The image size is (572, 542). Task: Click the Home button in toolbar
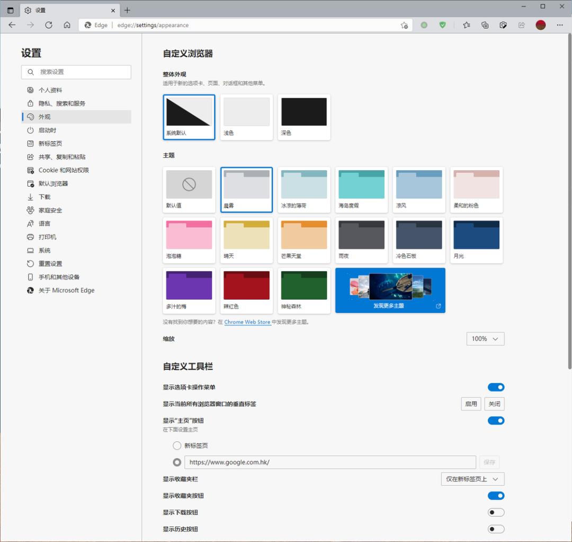pyautogui.click(x=67, y=25)
